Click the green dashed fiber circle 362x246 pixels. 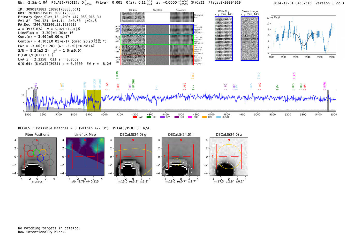[x=36, y=153]
